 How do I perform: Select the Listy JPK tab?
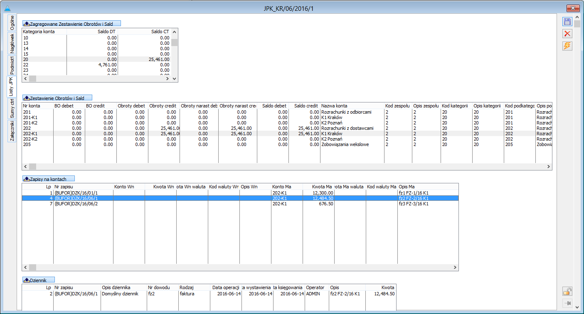click(12, 87)
